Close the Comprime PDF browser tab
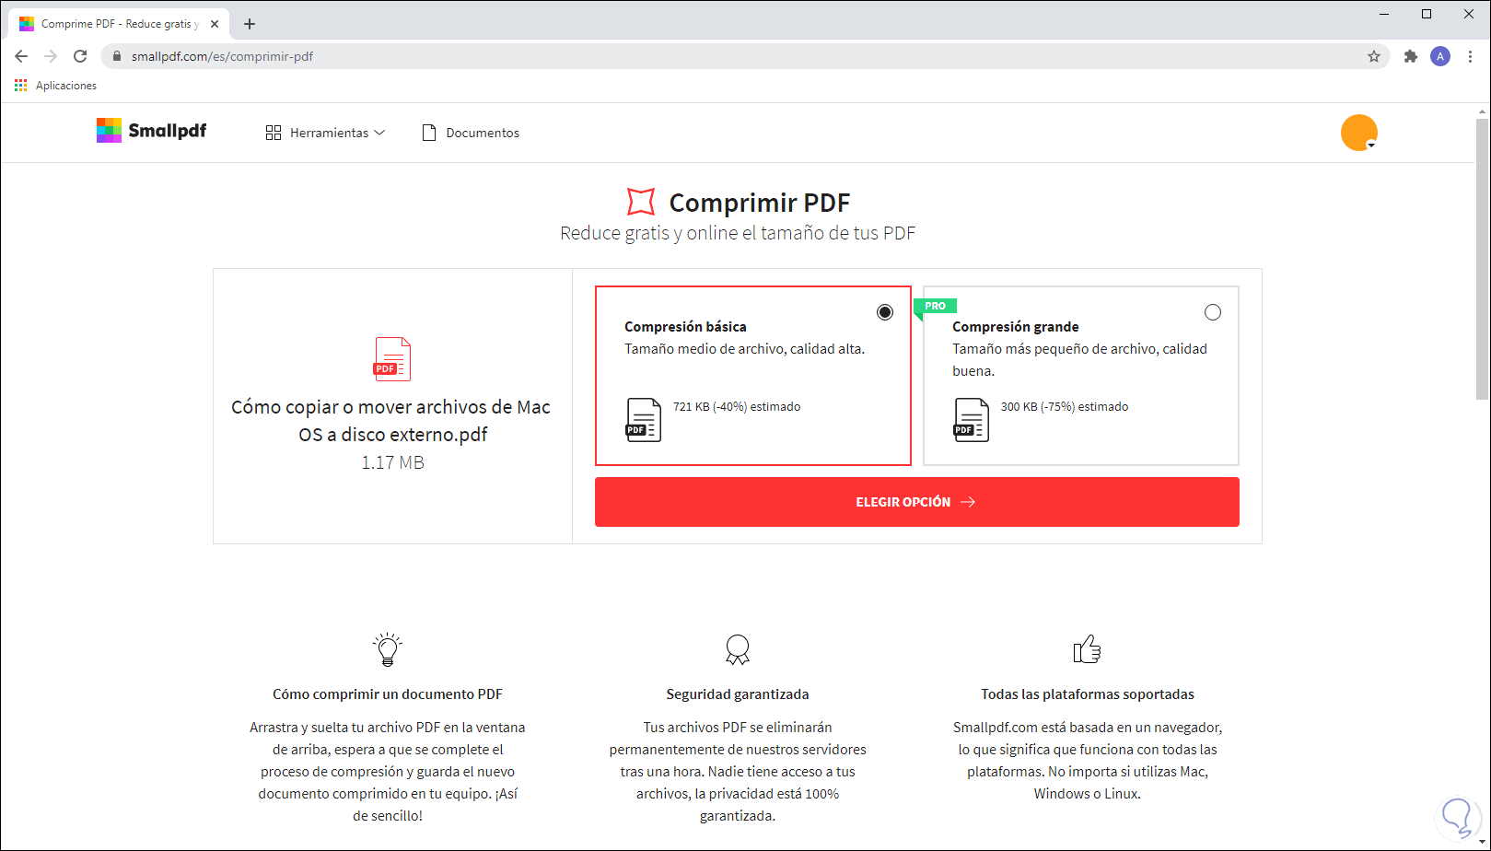Screen dimensions: 1491x851 (x=215, y=24)
